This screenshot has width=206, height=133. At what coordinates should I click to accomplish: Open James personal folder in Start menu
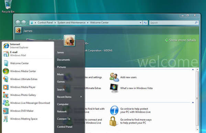[x=60, y=52]
